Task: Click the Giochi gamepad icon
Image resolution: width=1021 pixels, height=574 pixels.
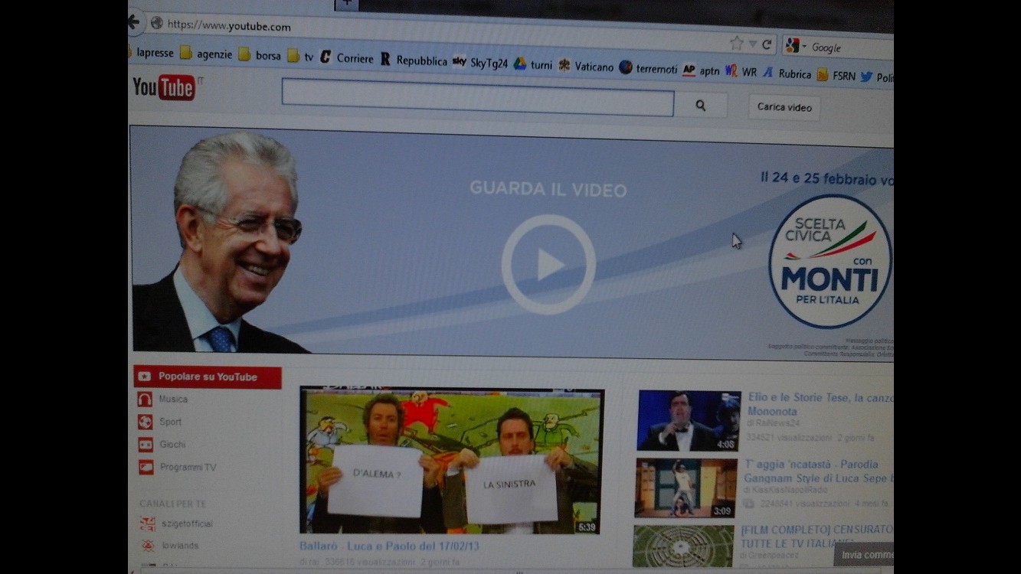Action: (x=145, y=445)
